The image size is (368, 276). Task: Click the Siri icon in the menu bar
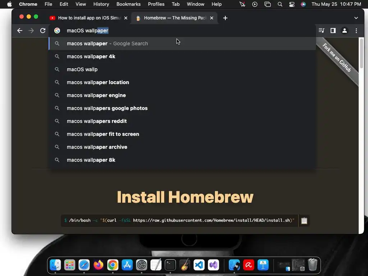(303, 4)
